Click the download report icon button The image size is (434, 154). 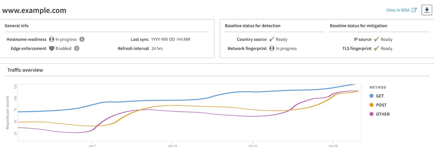426,10
